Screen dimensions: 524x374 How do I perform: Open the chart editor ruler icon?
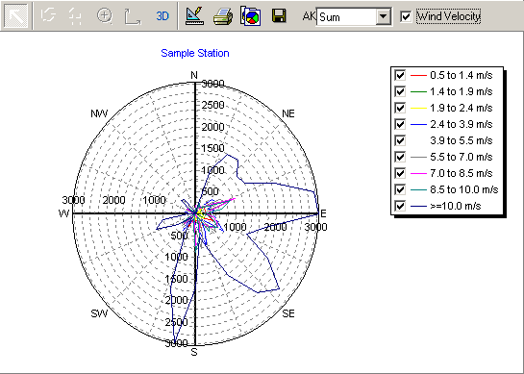pyautogui.click(x=194, y=16)
